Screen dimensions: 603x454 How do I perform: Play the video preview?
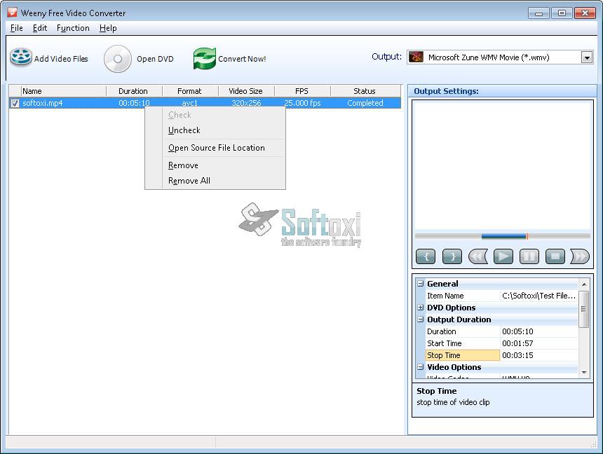503,256
